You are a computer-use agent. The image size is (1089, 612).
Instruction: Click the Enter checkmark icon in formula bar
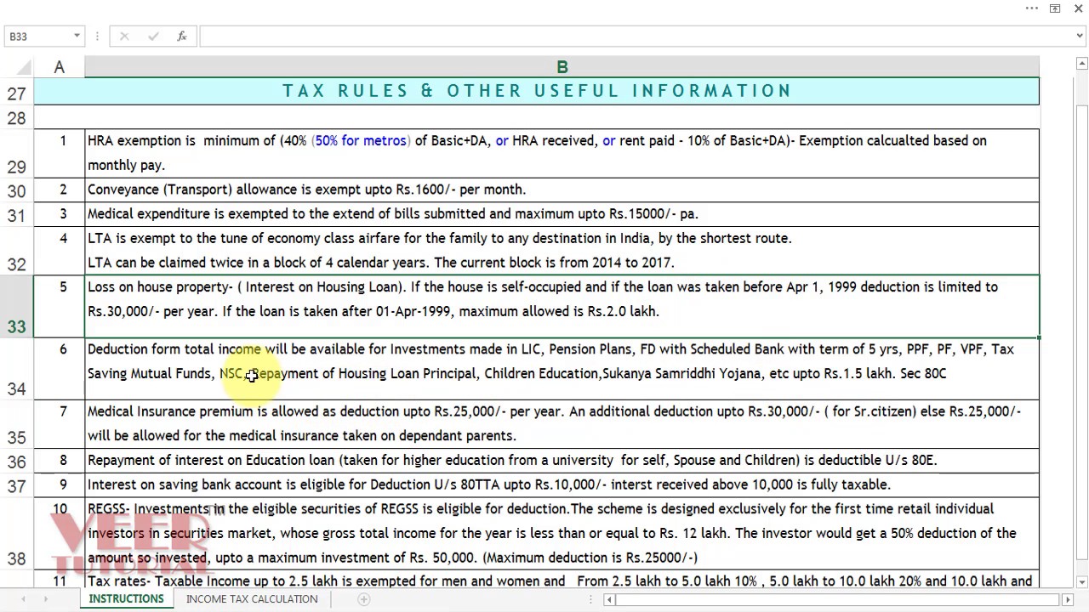coord(153,36)
